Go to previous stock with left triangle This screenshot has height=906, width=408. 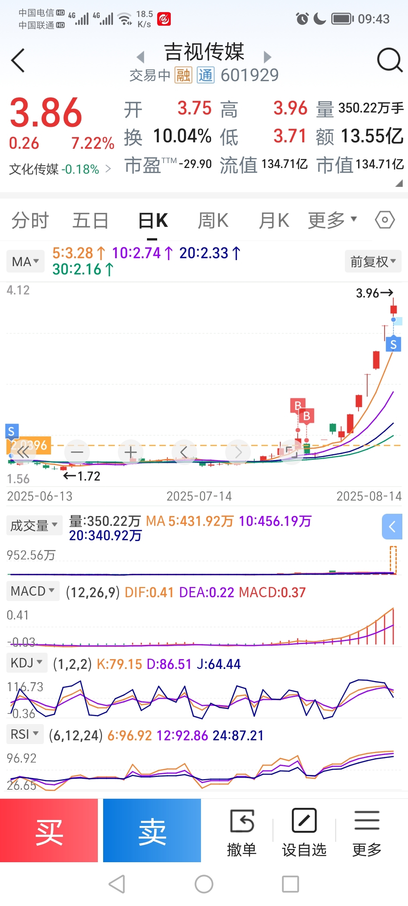(x=141, y=57)
